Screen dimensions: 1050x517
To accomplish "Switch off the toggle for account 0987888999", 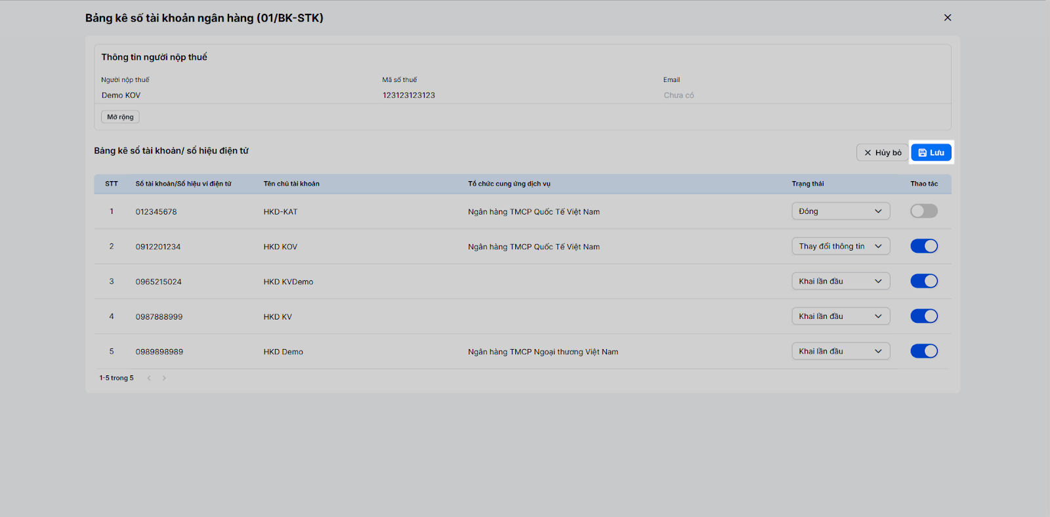I will click(x=923, y=316).
